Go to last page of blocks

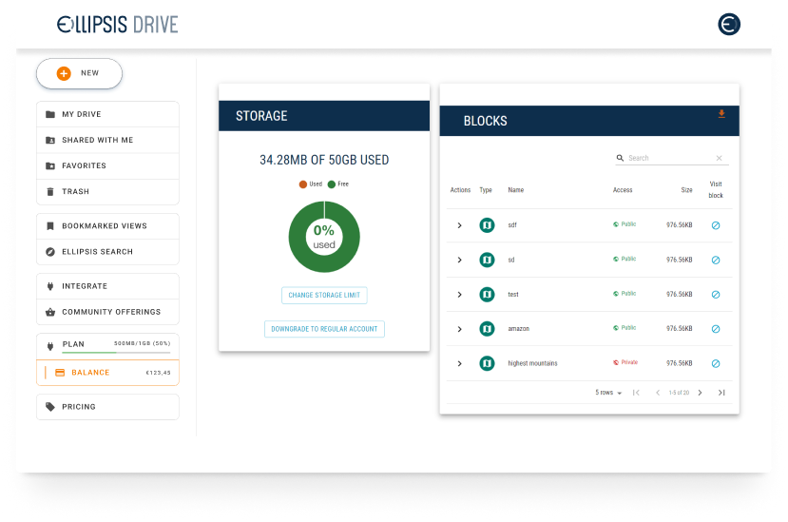pos(721,393)
